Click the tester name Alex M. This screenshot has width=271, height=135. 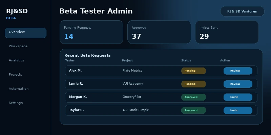point(75,71)
